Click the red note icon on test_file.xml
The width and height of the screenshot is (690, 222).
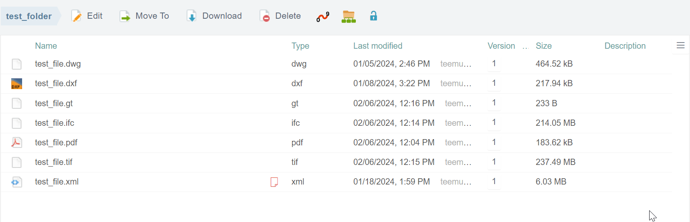[274, 182]
